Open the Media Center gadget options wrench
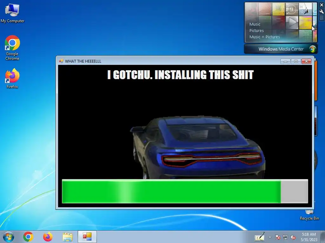The height and width of the screenshot is (243, 325). [x=322, y=12]
